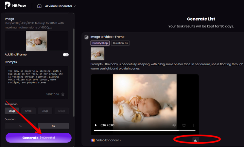The width and height of the screenshot is (244, 147).
Task: Open the video three-dot options menu
Action: (x=194, y=125)
